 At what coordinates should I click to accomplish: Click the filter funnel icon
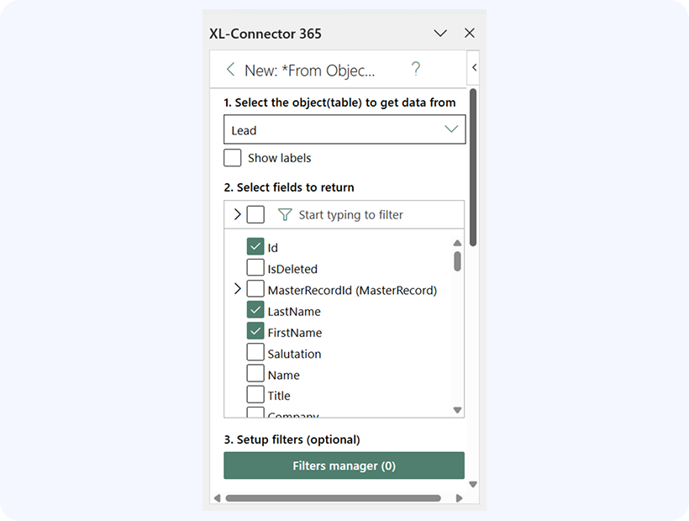point(285,215)
